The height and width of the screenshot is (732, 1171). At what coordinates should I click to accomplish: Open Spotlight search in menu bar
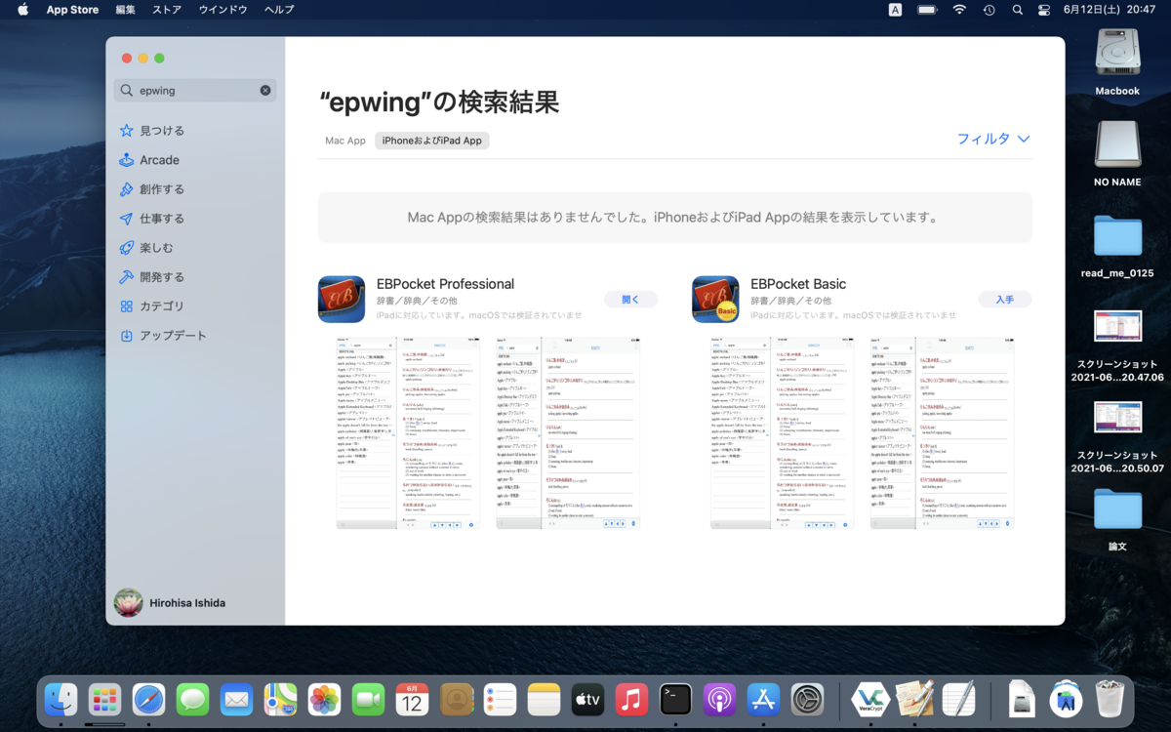(1017, 10)
